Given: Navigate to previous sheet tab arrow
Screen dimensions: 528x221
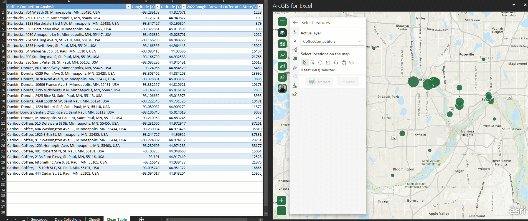Looking at the screenshot, I should (x=8, y=219).
